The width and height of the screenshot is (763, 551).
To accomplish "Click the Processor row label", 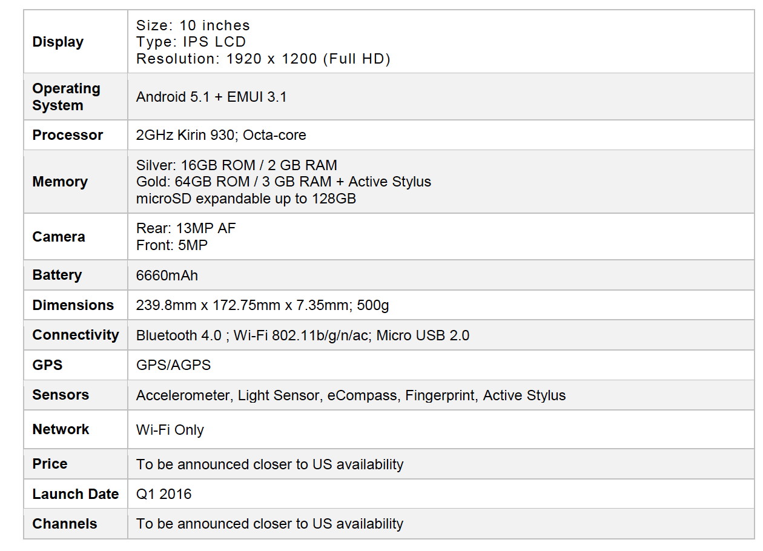I will pyautogui.click(x=68, y=135).
